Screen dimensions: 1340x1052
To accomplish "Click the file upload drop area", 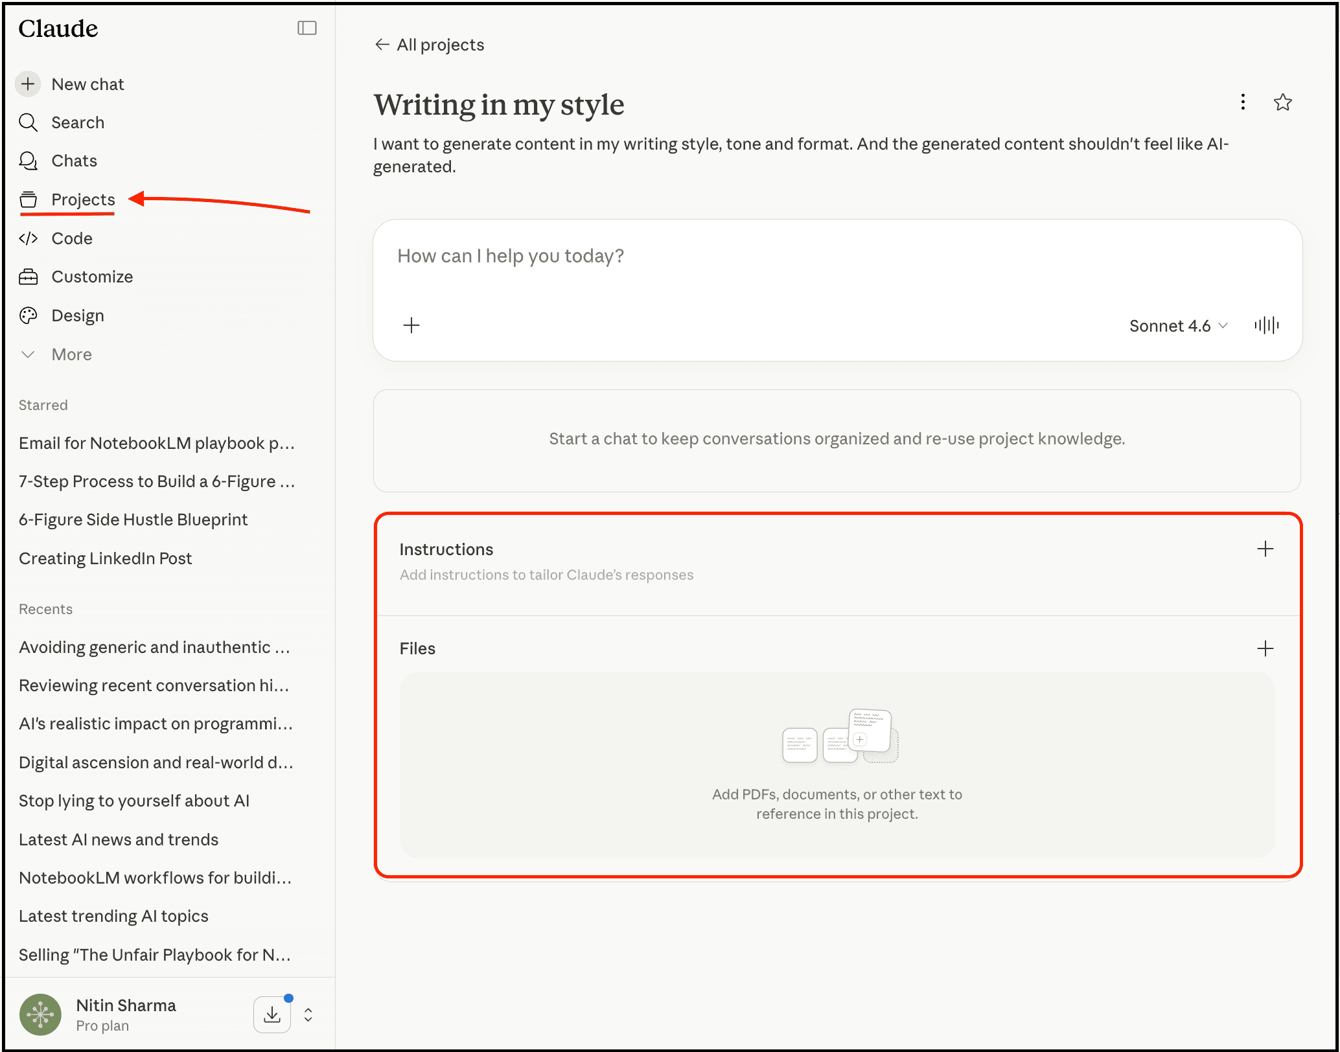I will point(837,765).
